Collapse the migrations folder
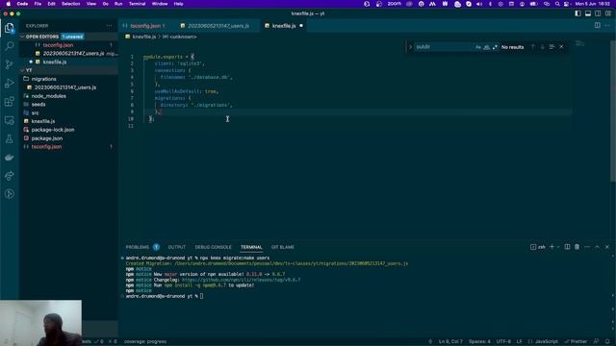Image resolution: width=616 pixels, height=346 pixels. [43, 79]
